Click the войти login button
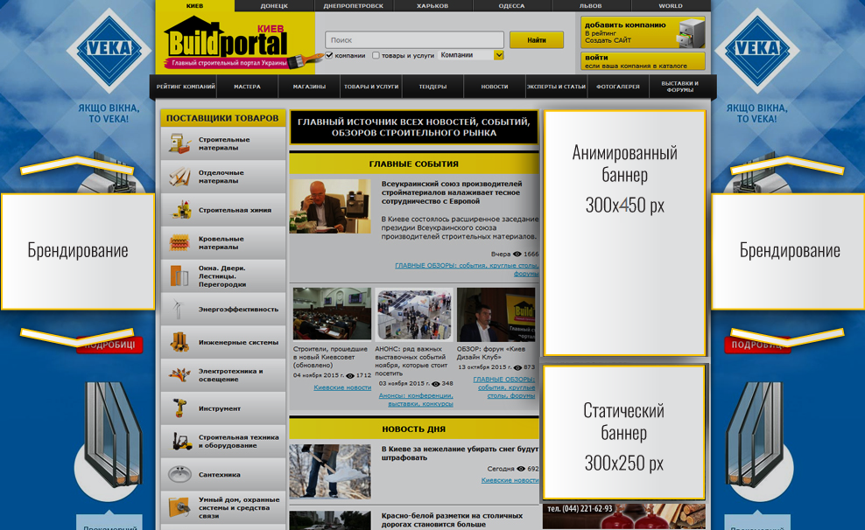Viewport: 865px width, 530px height. [643, 61]
